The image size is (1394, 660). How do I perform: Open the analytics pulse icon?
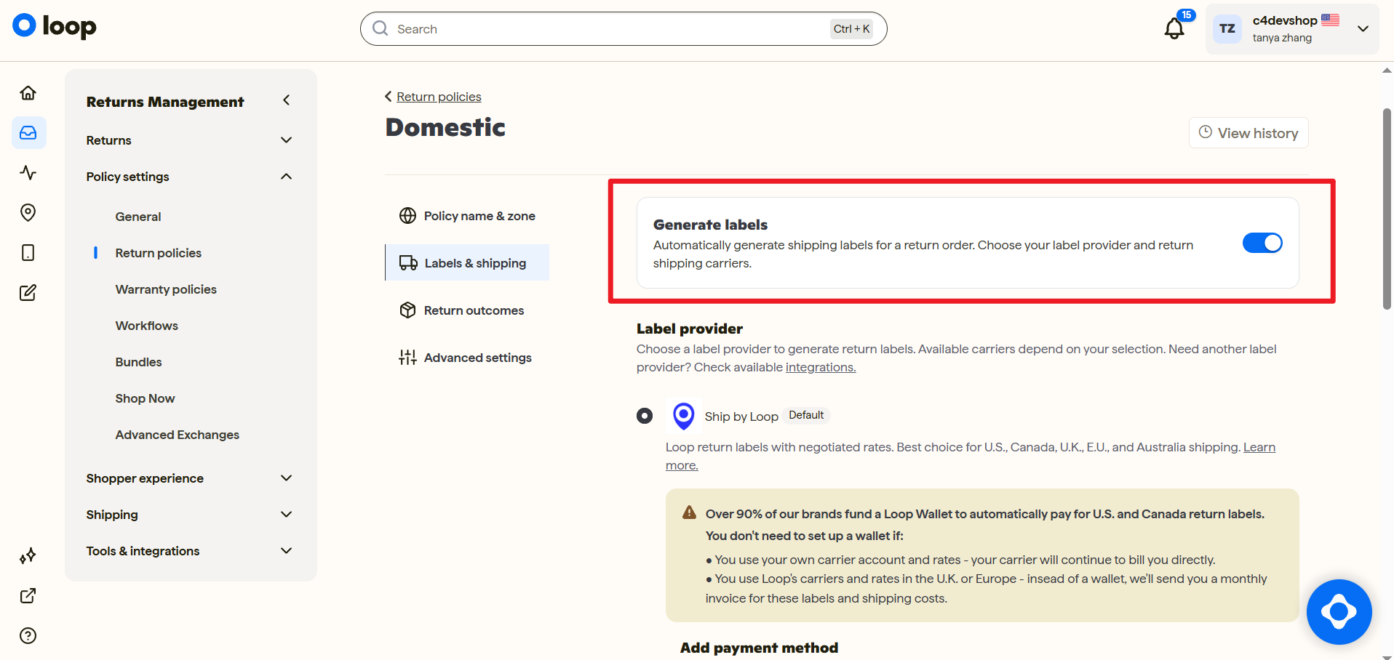(28, 173)
